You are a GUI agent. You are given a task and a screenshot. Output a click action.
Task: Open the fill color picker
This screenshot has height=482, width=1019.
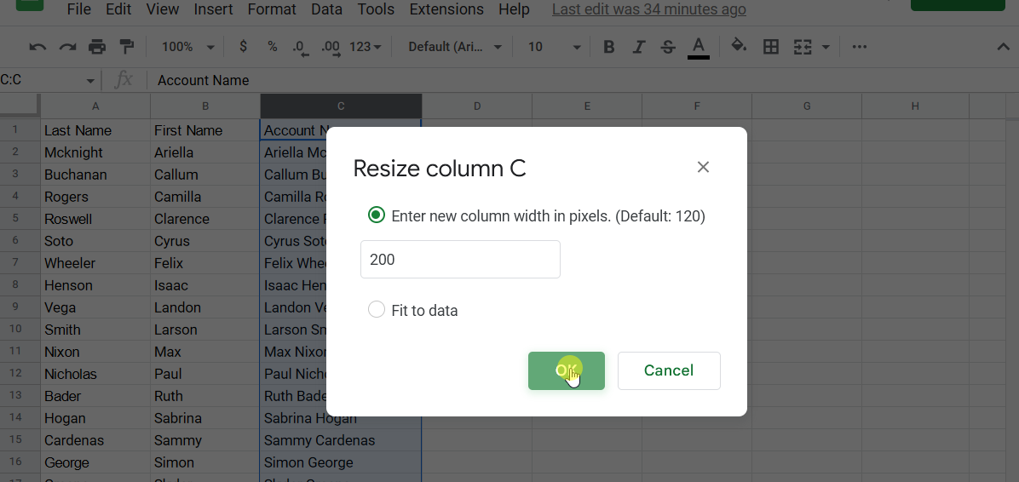click(x=739, y=47)
